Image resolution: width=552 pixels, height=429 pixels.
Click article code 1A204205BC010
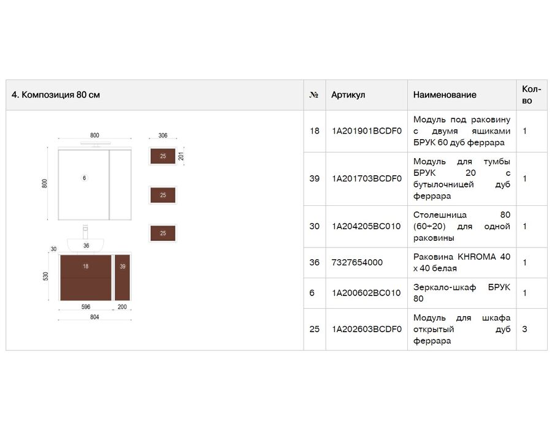(x=366, y=227)
